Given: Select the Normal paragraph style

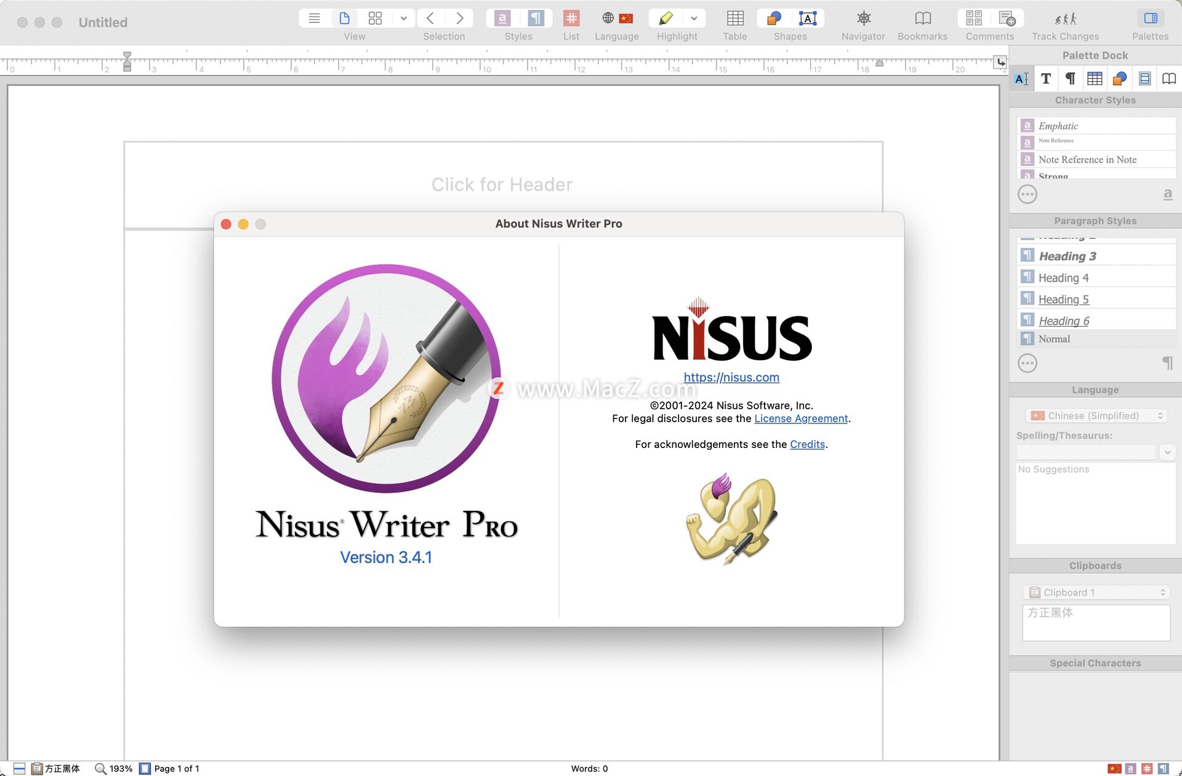Looking at the screenshot, I should point(1096,338).
